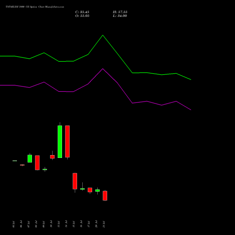Select the 06 Jul date label
This screenshot has width=235, height=235.
click(x=21, y=224)
